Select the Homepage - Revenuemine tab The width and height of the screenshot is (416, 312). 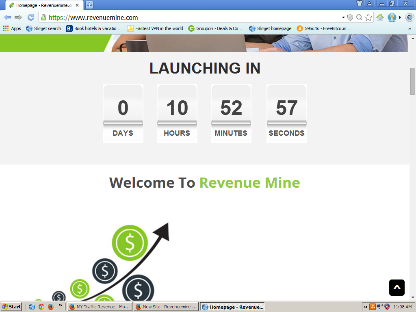pos(44,5)
